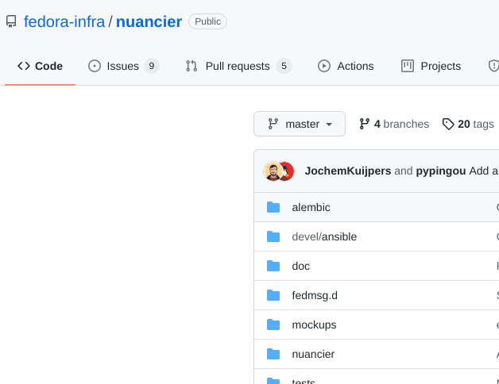Click the Pull requests count badge 5
Screen dimensions: 499x384
284,66
